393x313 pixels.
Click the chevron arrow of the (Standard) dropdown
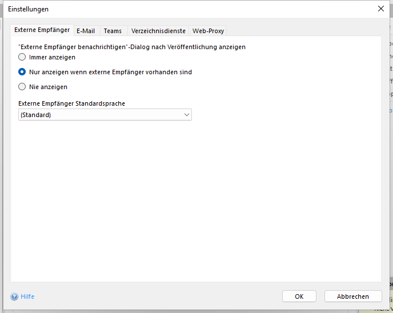tap(186, 115)
